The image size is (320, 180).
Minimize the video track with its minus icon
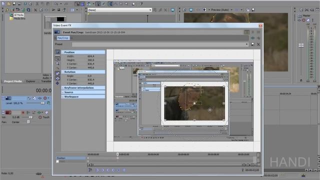pos(3,98)
